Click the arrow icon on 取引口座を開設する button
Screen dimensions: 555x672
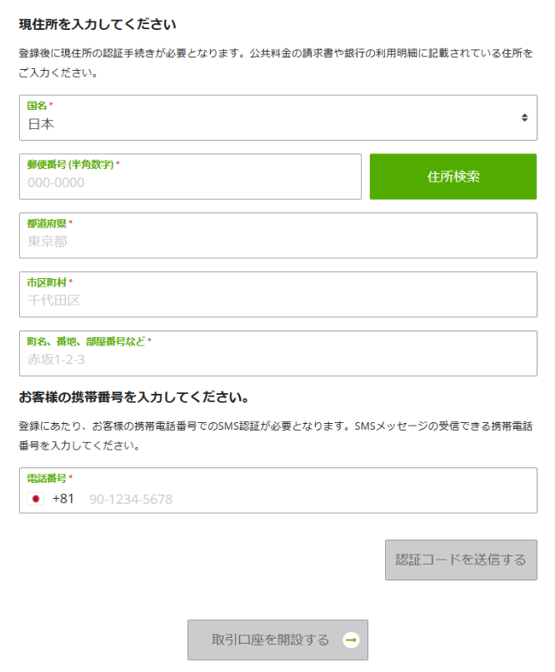tap(351, 640)
